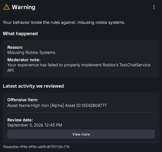Click the View more button
The height and width of the screenshot is (152, 162).
[x=81, y=134]
